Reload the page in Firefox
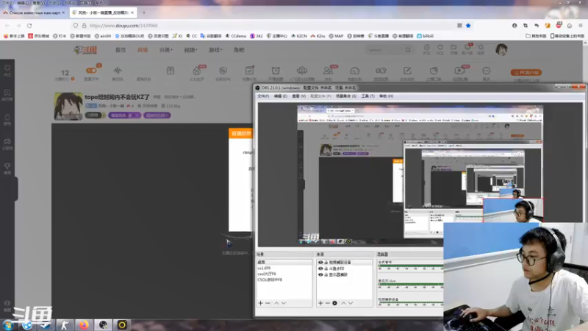Image resolution: width=588 pixels, height=331 pixels. (29, 26)
